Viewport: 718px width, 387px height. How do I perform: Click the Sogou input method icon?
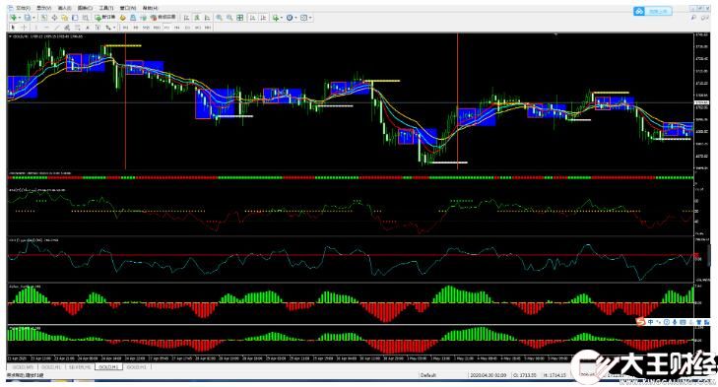(641, 322)
